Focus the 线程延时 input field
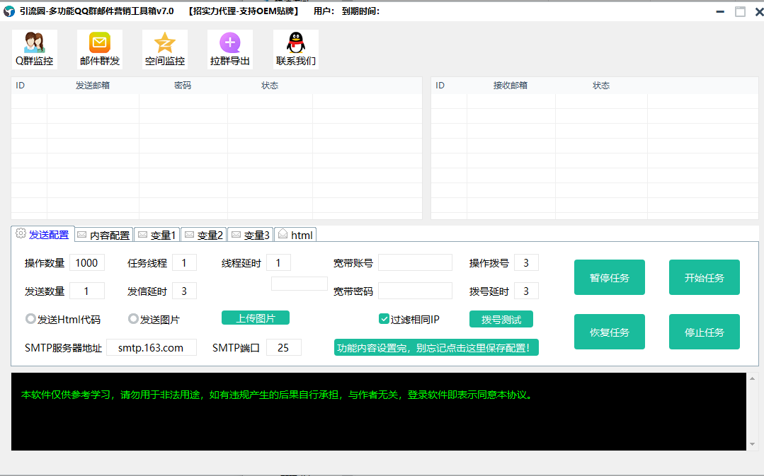This screenshot has height=476, width=764. coord(279,263)
